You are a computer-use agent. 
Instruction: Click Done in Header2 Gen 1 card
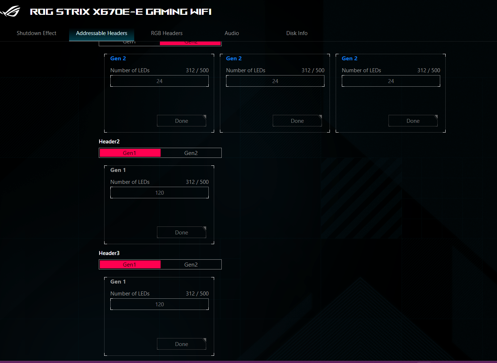click(x=182, y=232)
